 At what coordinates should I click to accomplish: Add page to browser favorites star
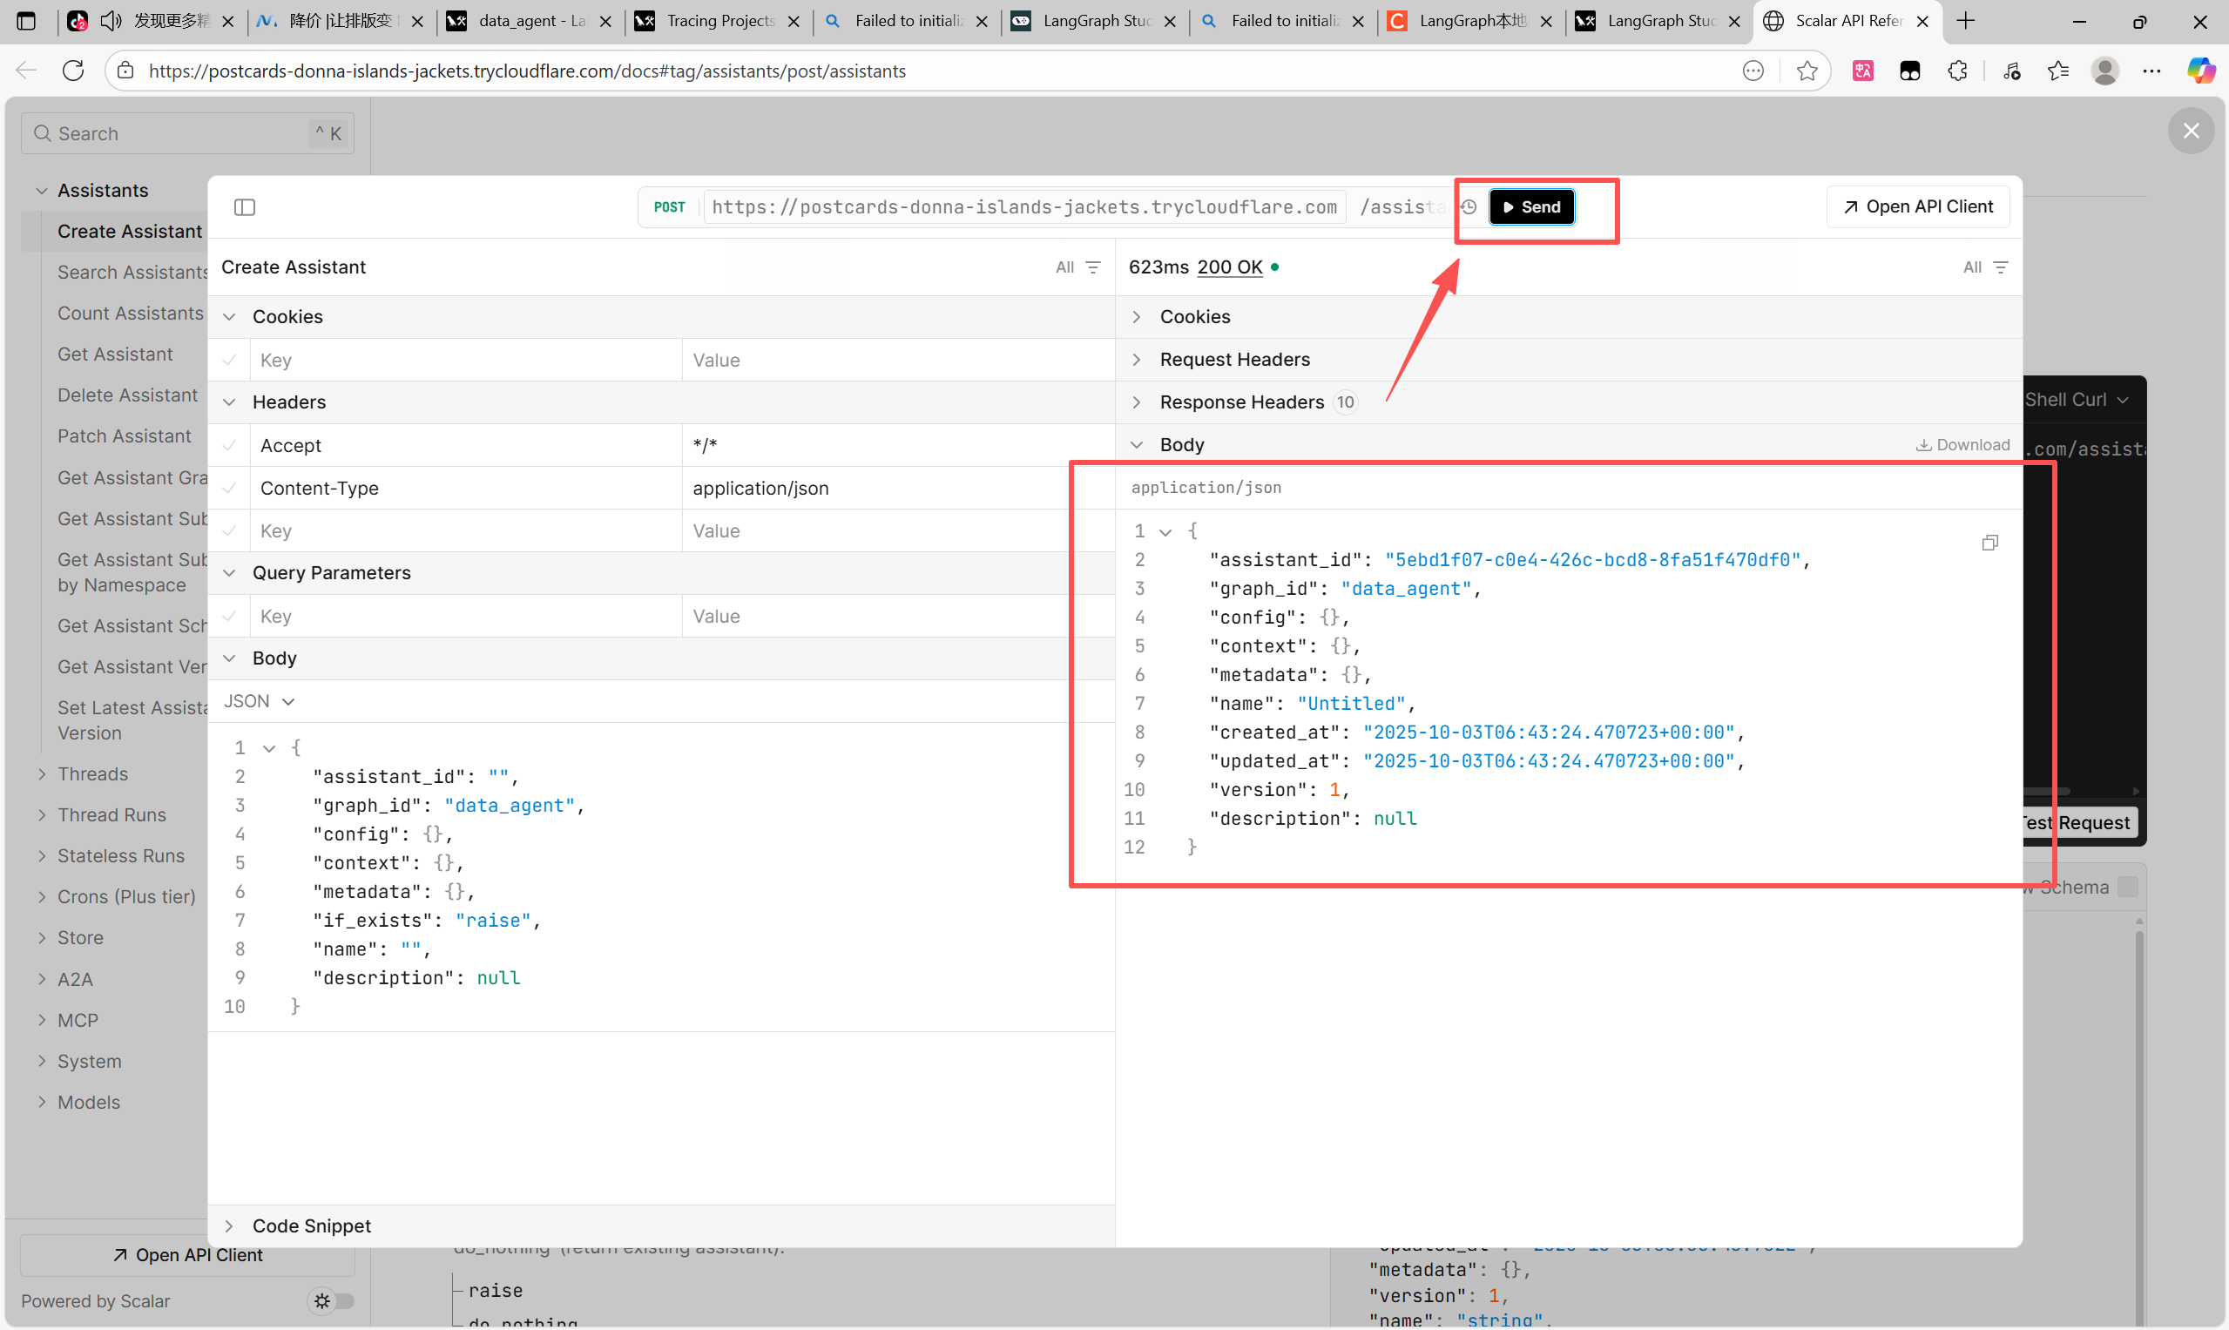pyautogui.click(x=1807, y=71)
